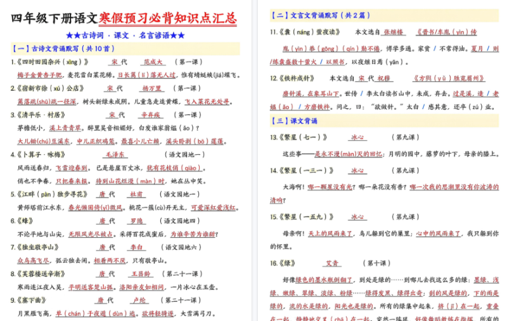507x321 pixels.
Task: Click '（第二十一课）' next to 《塞下曲》
Action: point(181,300)
